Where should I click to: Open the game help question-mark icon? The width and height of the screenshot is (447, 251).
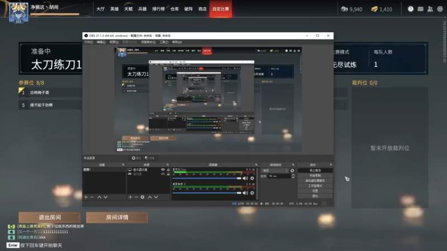411,9
